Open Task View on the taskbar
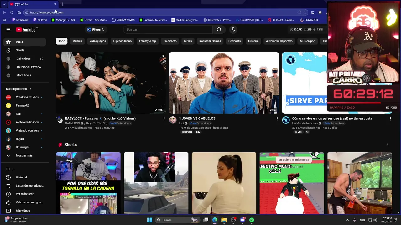 (206, 220)
